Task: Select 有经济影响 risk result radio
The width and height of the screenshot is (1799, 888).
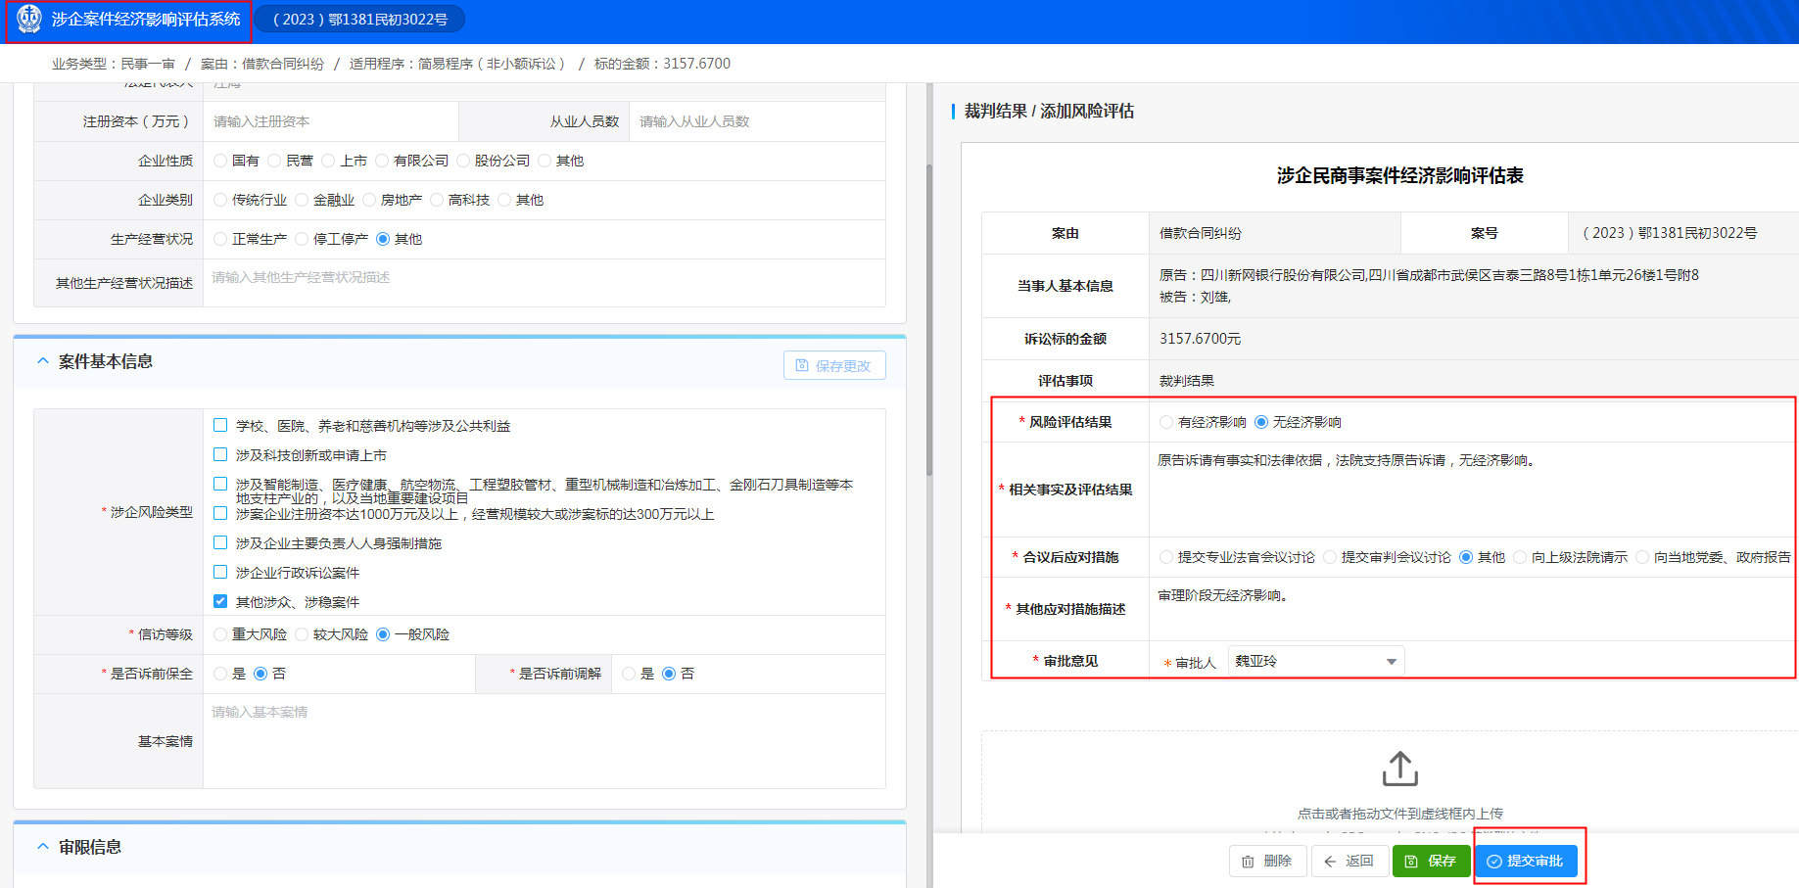Action: 1165,422
